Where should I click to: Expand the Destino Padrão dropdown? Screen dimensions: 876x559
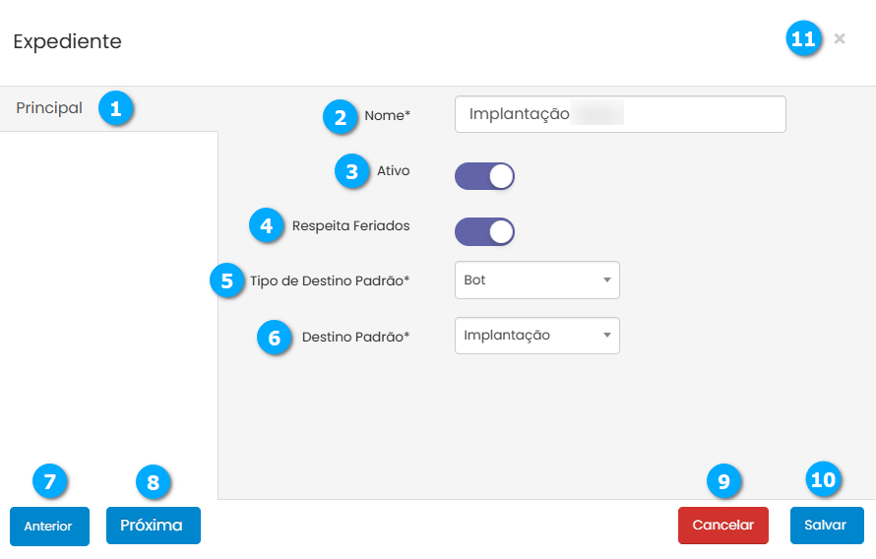point(536,336)
